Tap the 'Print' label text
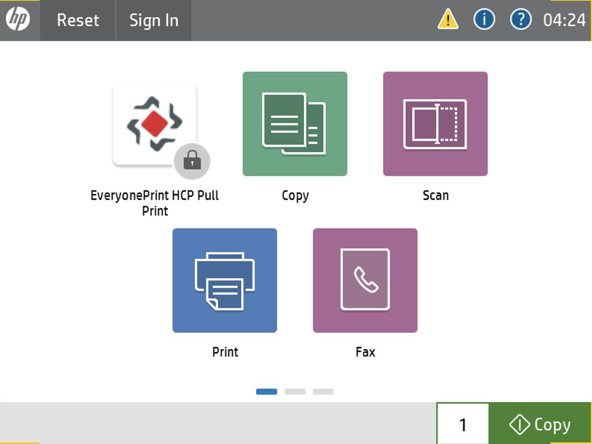592x444 pixels. pos(225,352)
